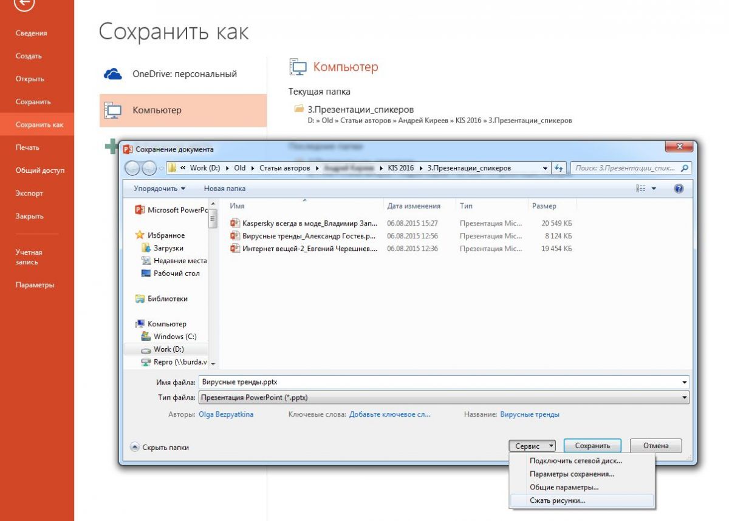Open the Имя файла dropdown arrow
The height and width of the screenshot is (521, 729).
(685, 383)
